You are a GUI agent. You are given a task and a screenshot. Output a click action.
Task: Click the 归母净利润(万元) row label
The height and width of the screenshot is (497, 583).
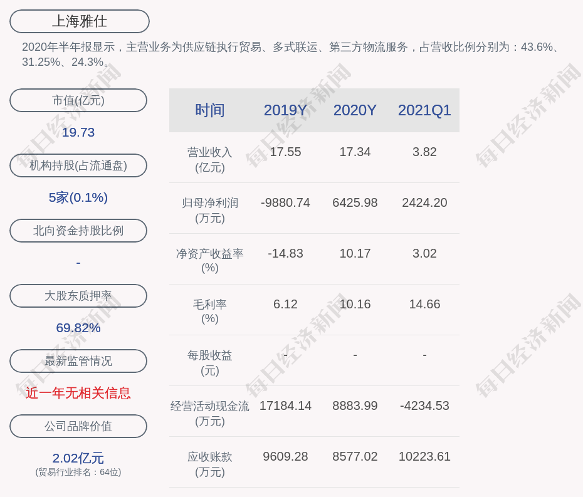pyautogui.click(x=210, y=210)
